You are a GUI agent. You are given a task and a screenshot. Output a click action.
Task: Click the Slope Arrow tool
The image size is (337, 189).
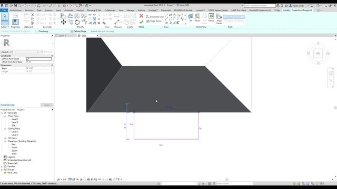pyautogui.click(x=154, y=21)
